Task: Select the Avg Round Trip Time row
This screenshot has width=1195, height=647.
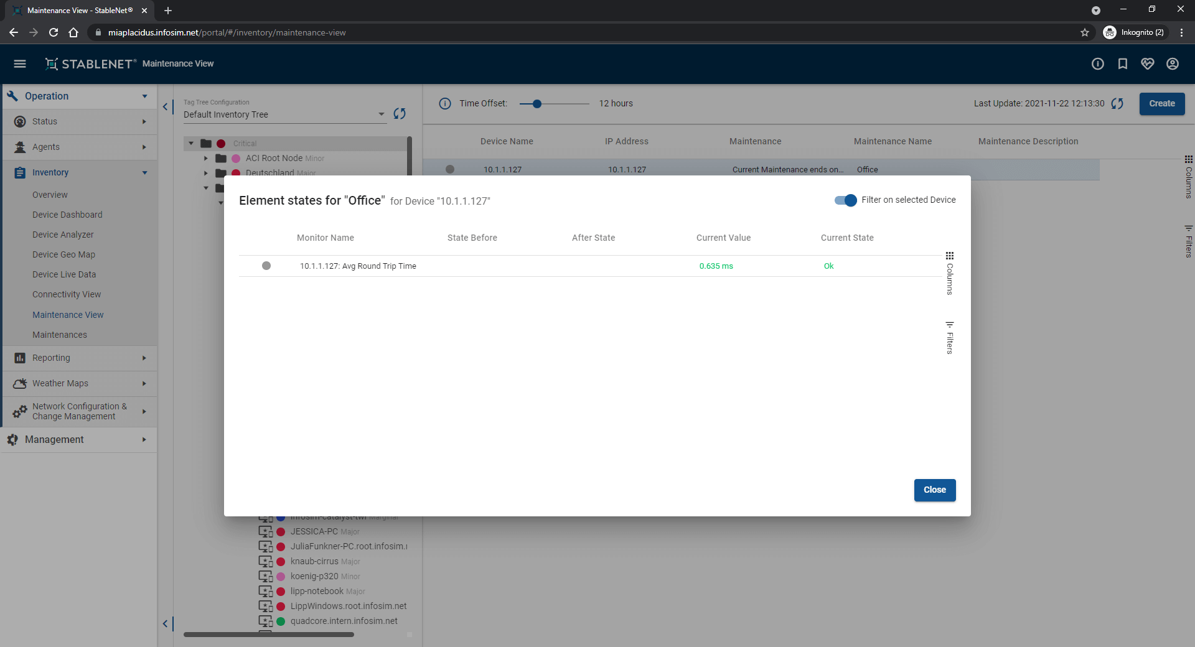Action: click(x=592, y=266)
